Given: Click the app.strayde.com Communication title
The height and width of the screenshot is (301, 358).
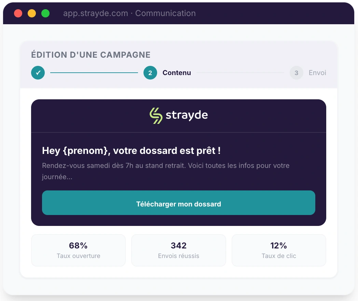Looking at the screenshot, I should click(129, 13).
